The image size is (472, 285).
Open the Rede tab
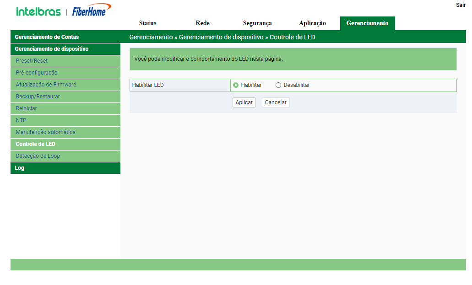[x=203, y=23]
